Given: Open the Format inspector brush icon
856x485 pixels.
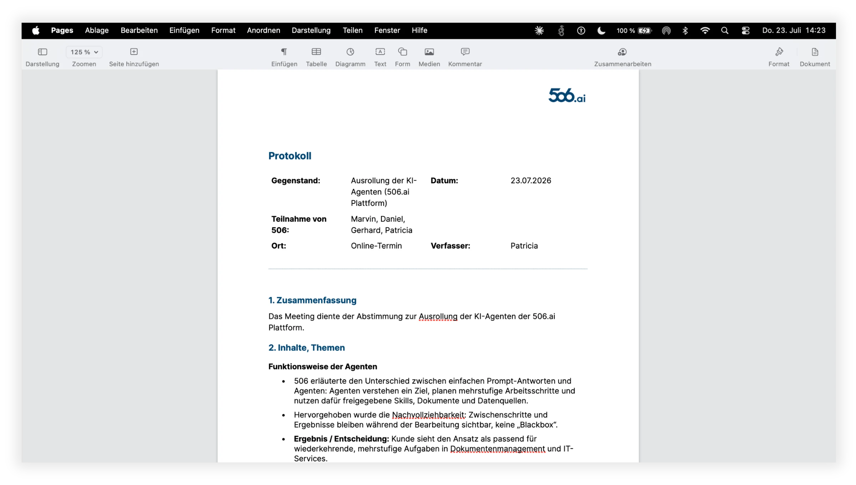Looking at the screenshot, I should (779, 52).
